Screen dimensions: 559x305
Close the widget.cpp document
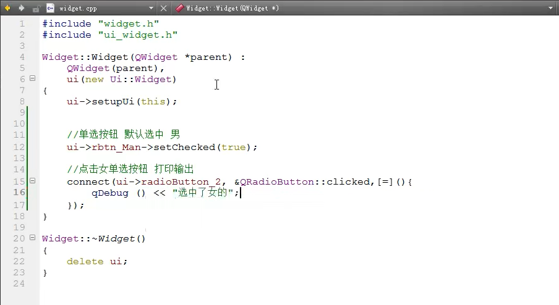click(164, 8)
